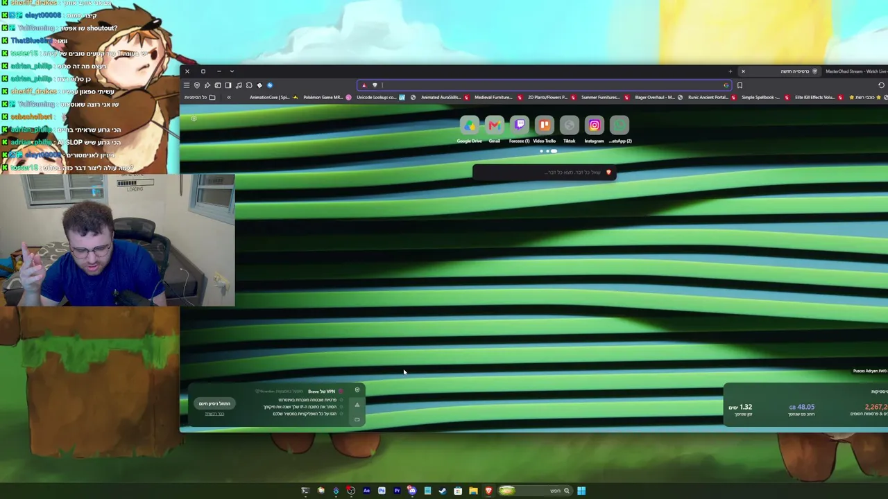Click the Puscas Adryan photo credit
The width and height of the screenshot is (888, 499).
click(870, 371)
